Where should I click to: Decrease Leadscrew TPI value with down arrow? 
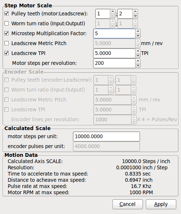138,55
